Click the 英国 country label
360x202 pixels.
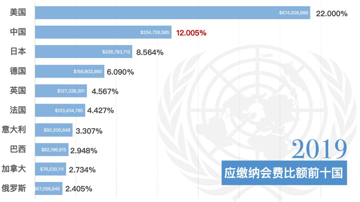point(18,90)
